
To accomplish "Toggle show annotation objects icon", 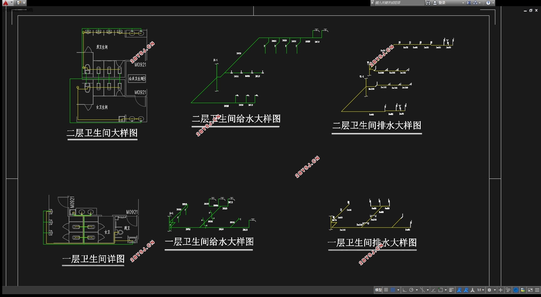I will (459, 290).
